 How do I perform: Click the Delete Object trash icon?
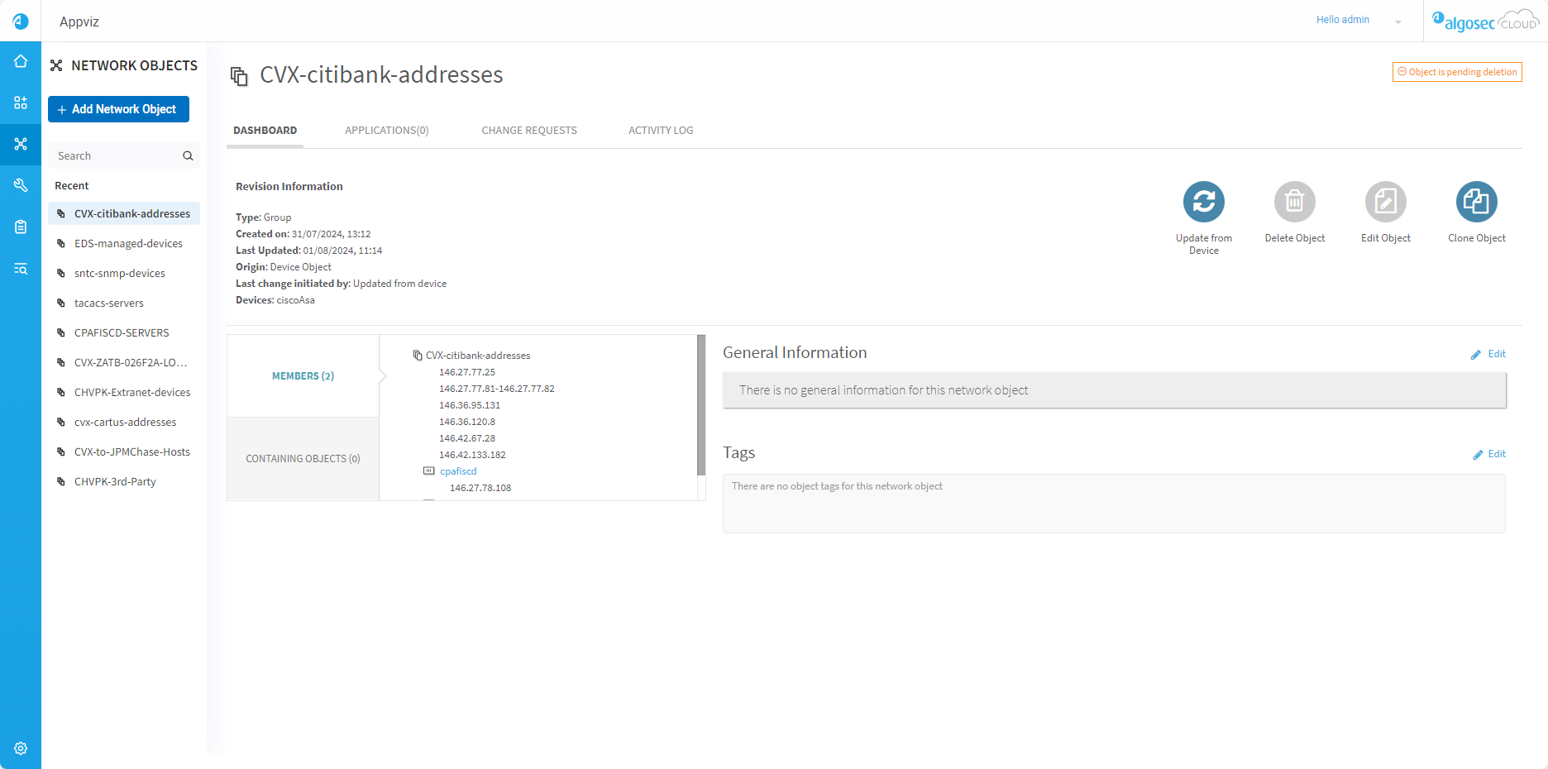coord(1294,202)
